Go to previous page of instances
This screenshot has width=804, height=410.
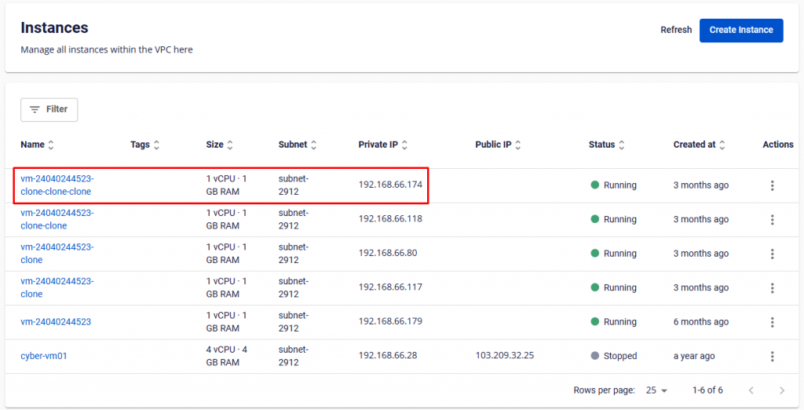click(x=751, y=390)
